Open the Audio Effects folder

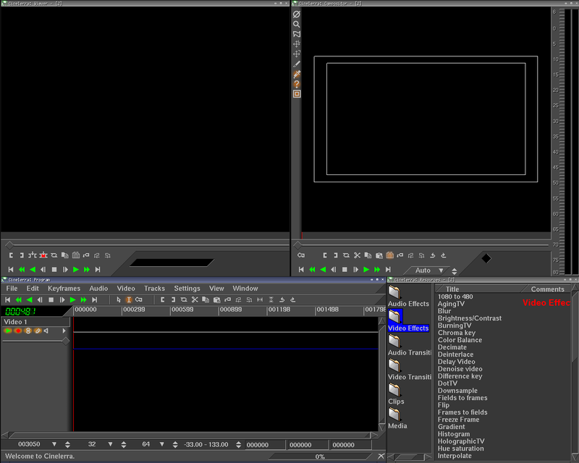point(394,292)
